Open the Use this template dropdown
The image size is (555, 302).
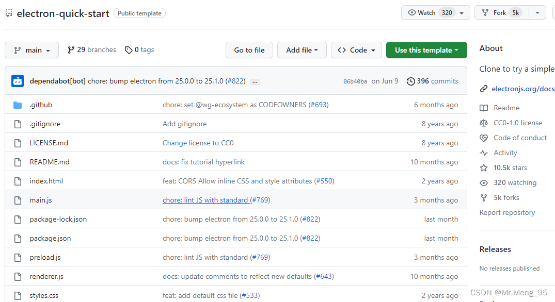(x=426, y=50)
